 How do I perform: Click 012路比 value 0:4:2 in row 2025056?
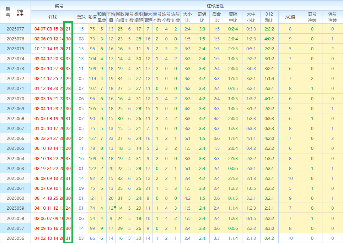point(269,238)
